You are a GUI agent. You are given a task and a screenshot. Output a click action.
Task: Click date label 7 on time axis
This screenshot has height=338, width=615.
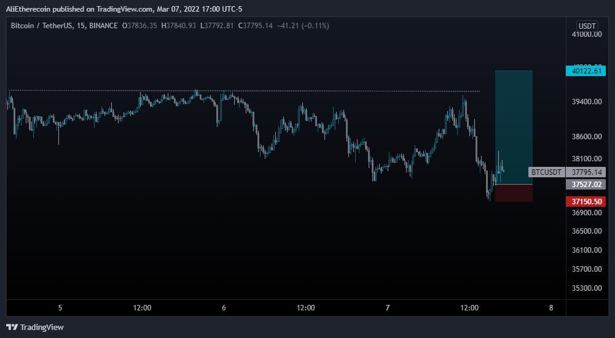click(x=388, y=308)
